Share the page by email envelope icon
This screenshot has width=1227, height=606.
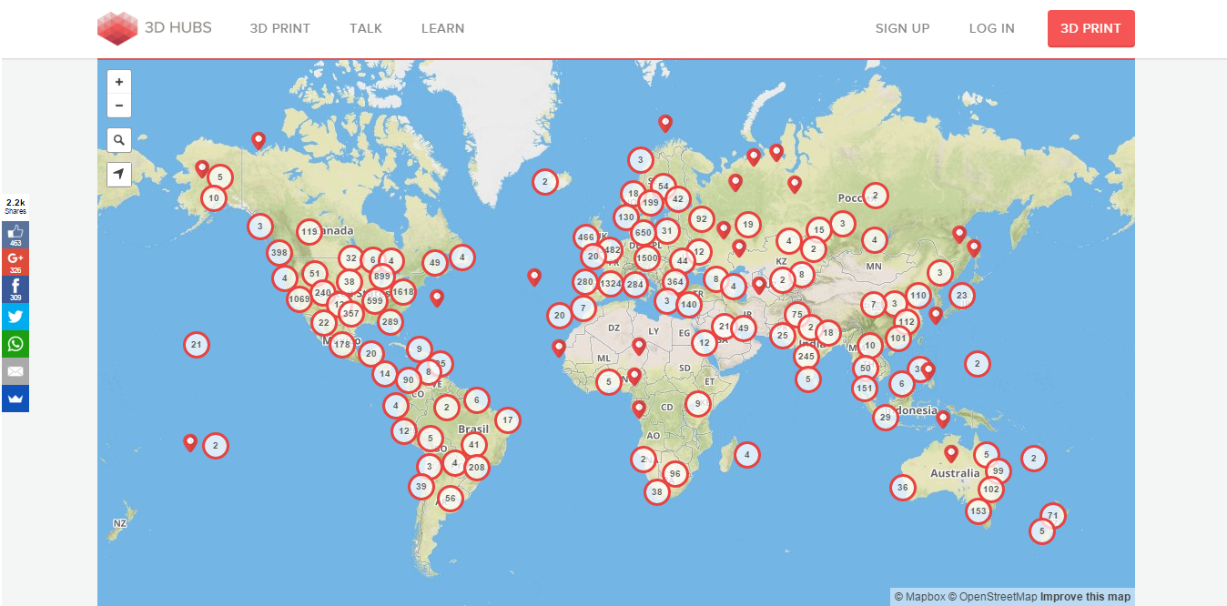tap(15, 371)
